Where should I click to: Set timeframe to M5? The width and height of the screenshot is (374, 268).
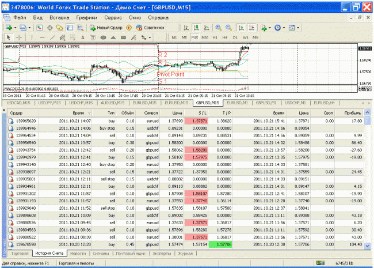(184, 37)
